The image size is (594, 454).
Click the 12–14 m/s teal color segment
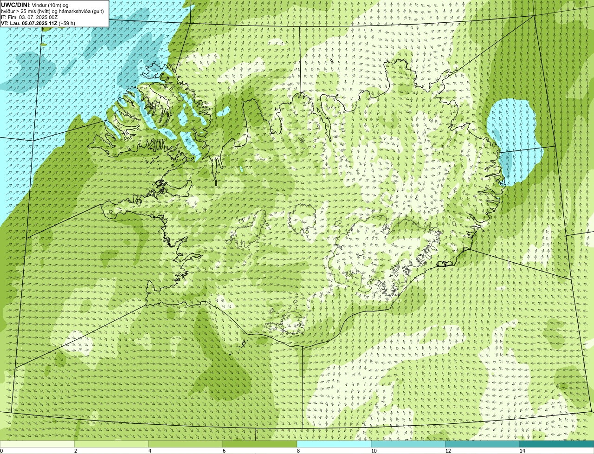coord(483,444)
